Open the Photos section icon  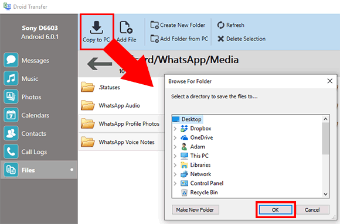[x=11, y=97]
